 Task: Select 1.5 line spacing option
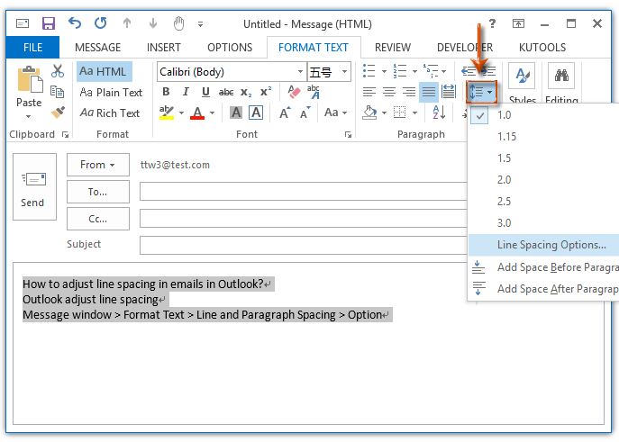pos(504,158)
